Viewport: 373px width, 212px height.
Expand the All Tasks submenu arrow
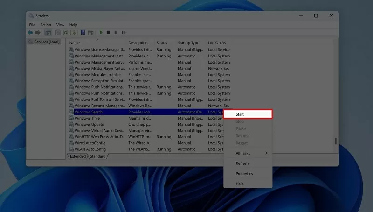tap(267, 153)
